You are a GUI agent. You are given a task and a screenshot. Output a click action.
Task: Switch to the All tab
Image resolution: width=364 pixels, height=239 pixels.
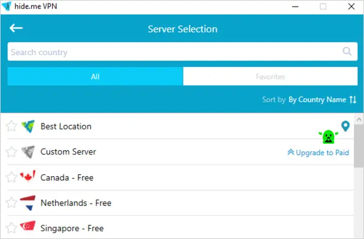coord(95,77)
